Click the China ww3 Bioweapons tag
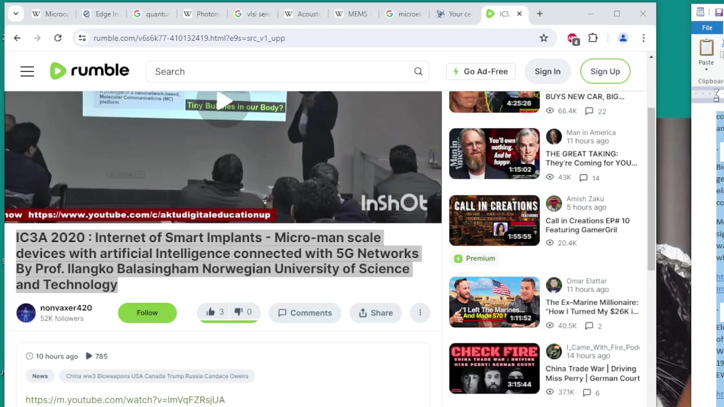This screenshot has height=407, width=724. coord(157,376)
